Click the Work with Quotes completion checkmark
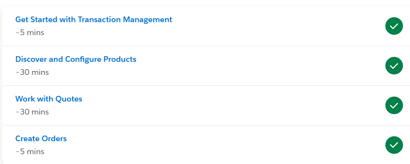 pyautogui.click(x=394, y=105)
